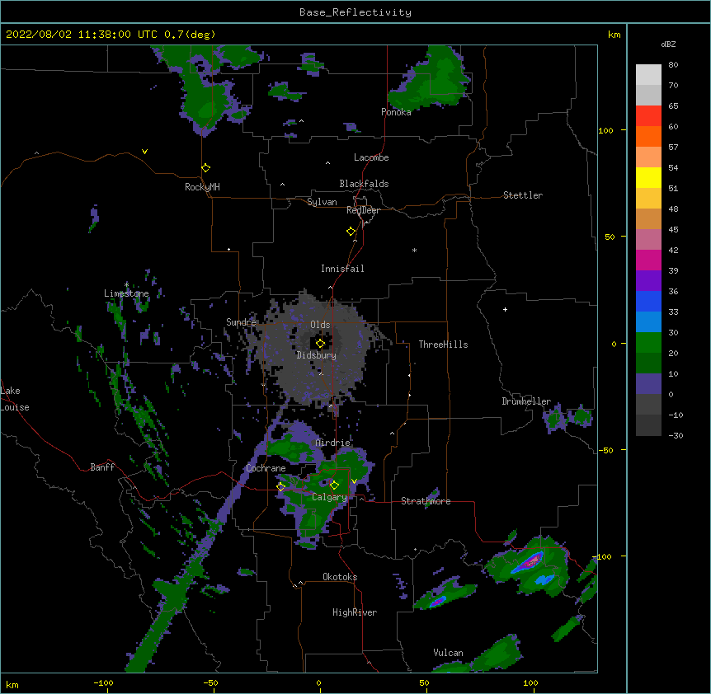This screenshot has width=711, height=694.
Task: Select the 33 dBZ light blue swatch
Action: [x=648, y=322]
